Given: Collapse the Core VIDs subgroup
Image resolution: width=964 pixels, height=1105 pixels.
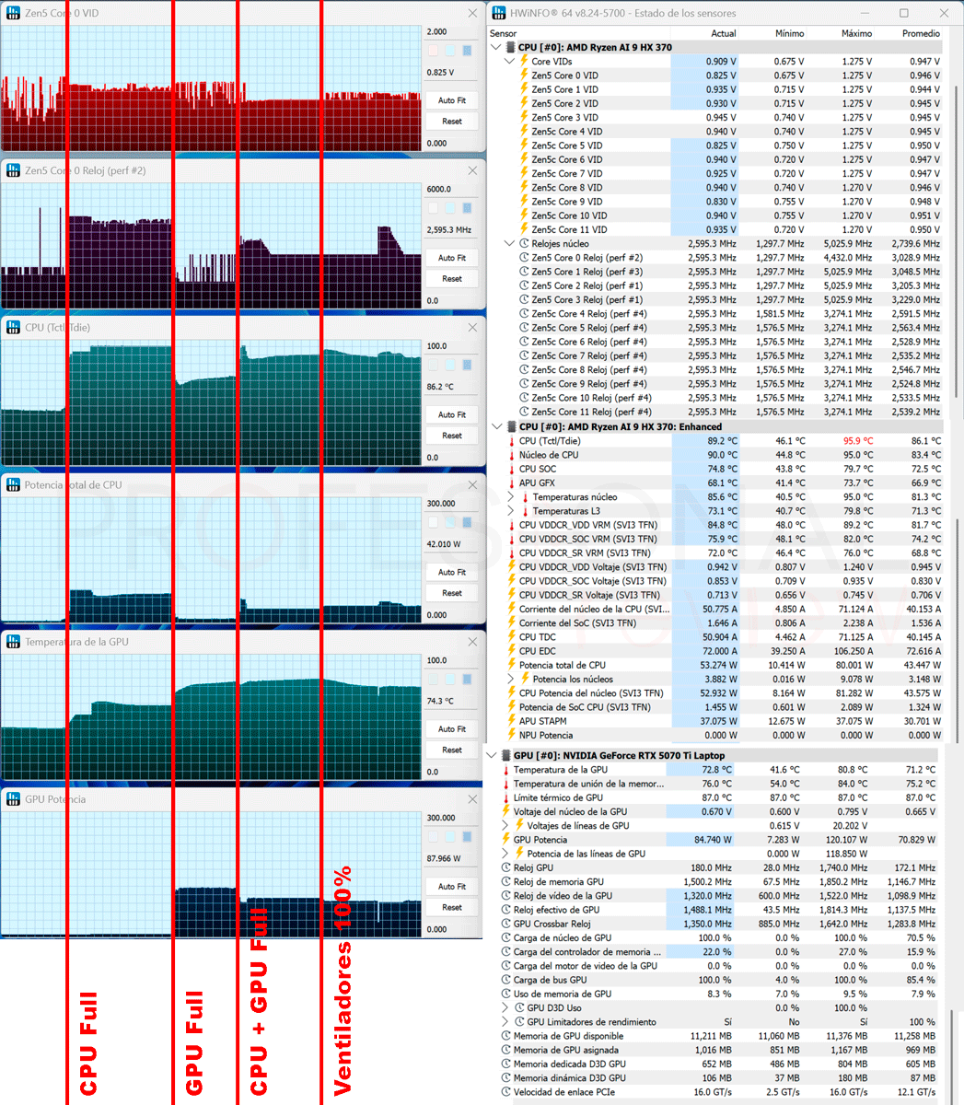Looking at the screenshot, I should [511, 62].
